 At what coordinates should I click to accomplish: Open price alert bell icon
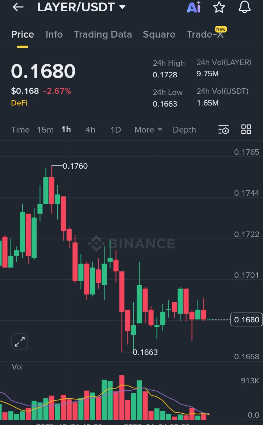244,7
